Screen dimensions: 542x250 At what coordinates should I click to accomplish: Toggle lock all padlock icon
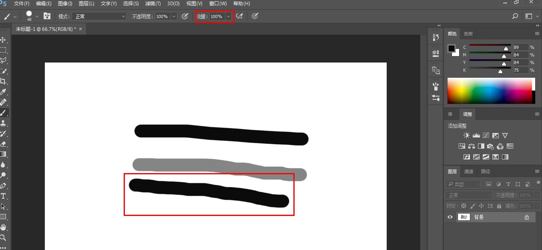pos(499,206)
